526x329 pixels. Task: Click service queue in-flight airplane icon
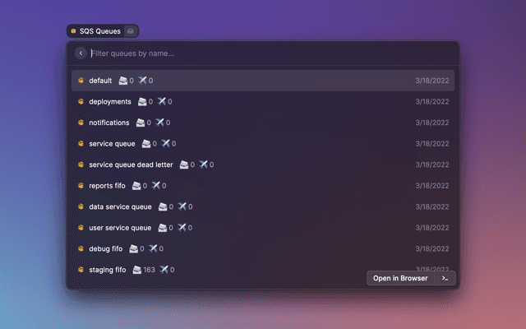[165, 144]
